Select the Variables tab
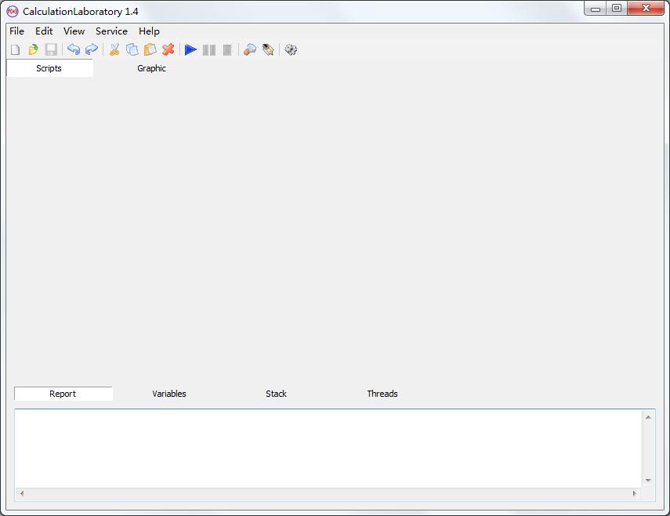Viewport: 670px width, 516px height. tap(169, 394)
